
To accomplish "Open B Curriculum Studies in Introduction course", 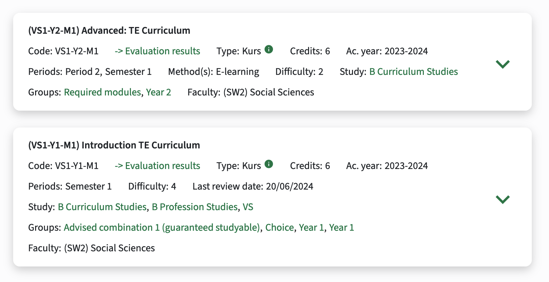I will pyautogui.click(x=102, y=207).
